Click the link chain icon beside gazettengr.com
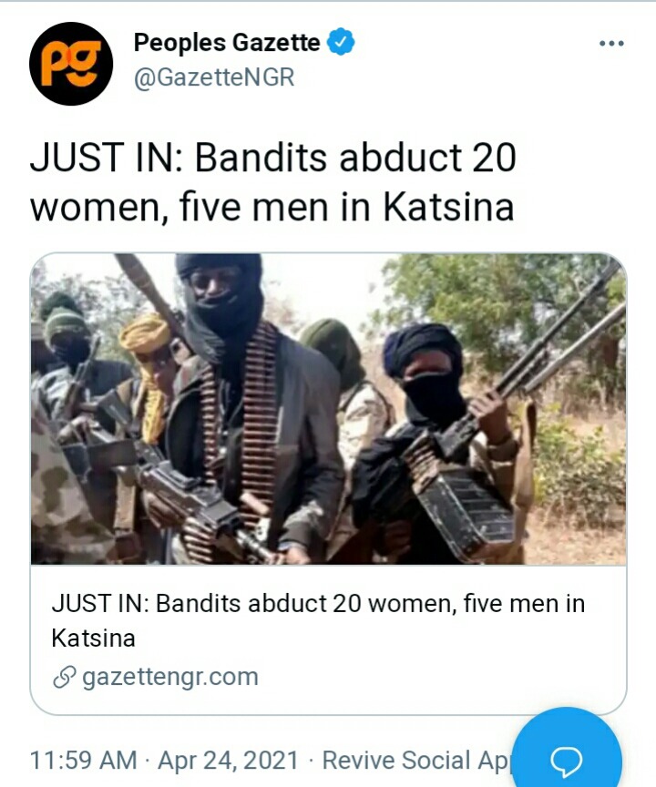This screenshot has width=656, height=787. tap(65, 678)
